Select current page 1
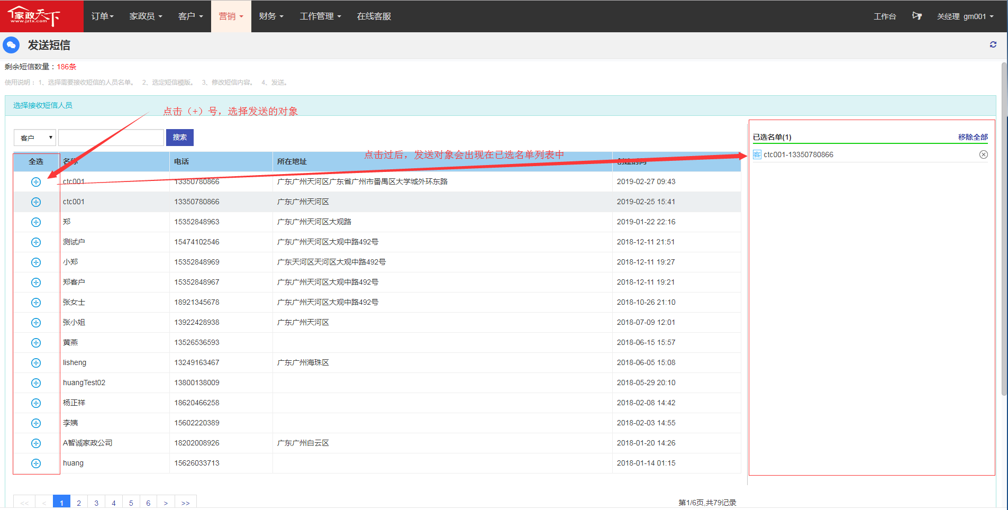This screenshot has height=510, width=1008. click(x=61, y=503)
